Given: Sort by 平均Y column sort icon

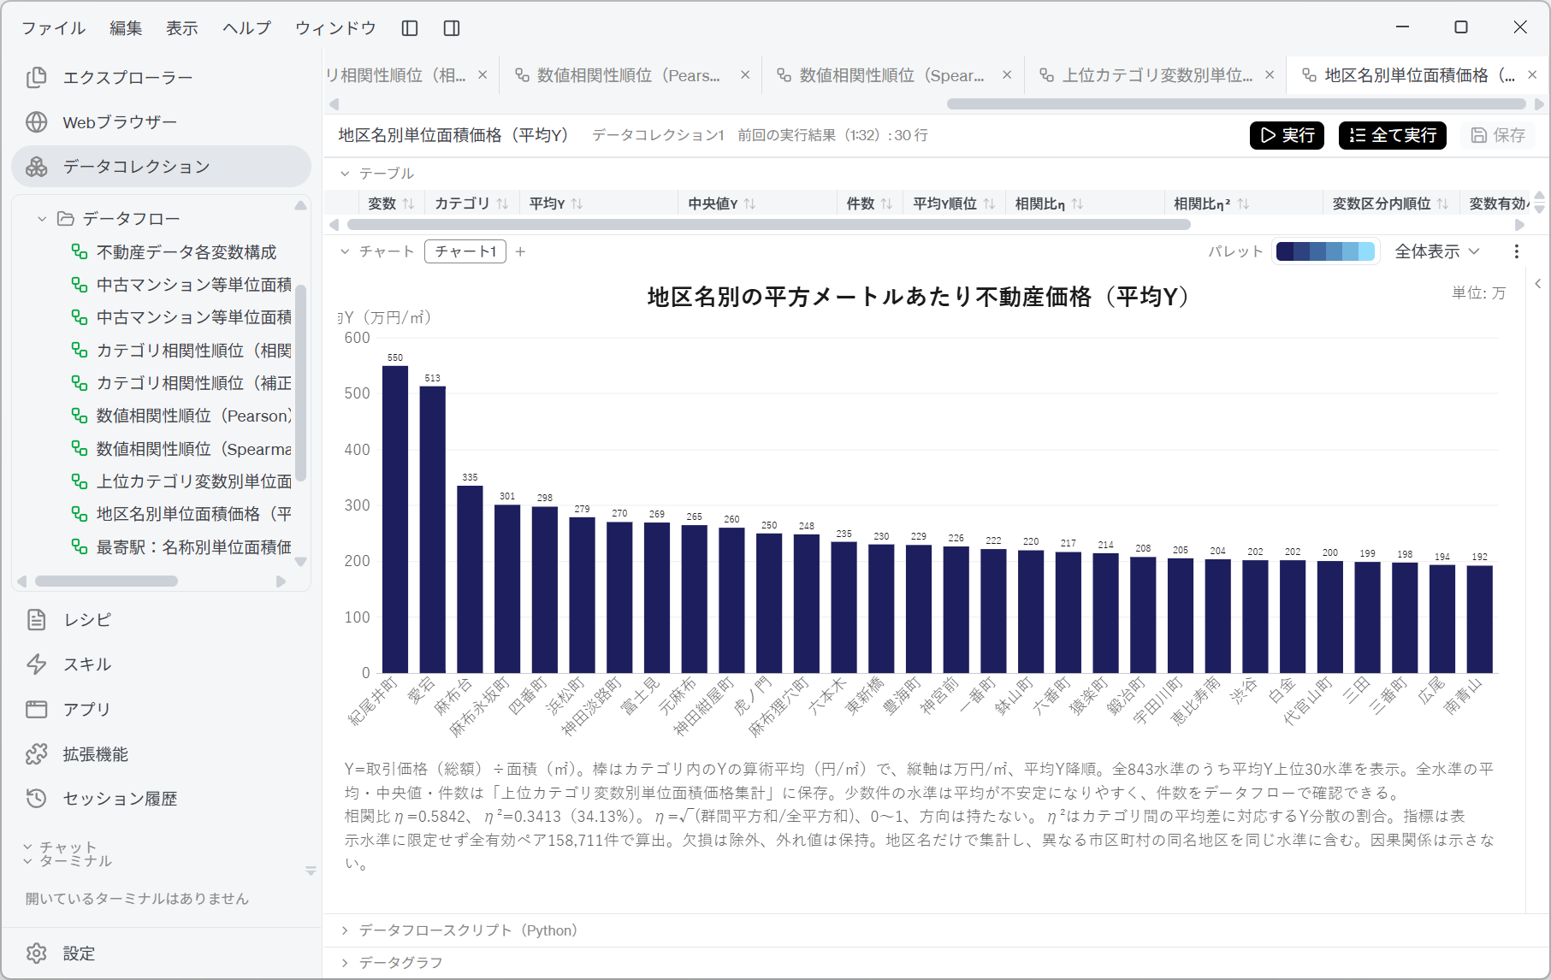Looking at the screenshot, I should click(577, 204).
